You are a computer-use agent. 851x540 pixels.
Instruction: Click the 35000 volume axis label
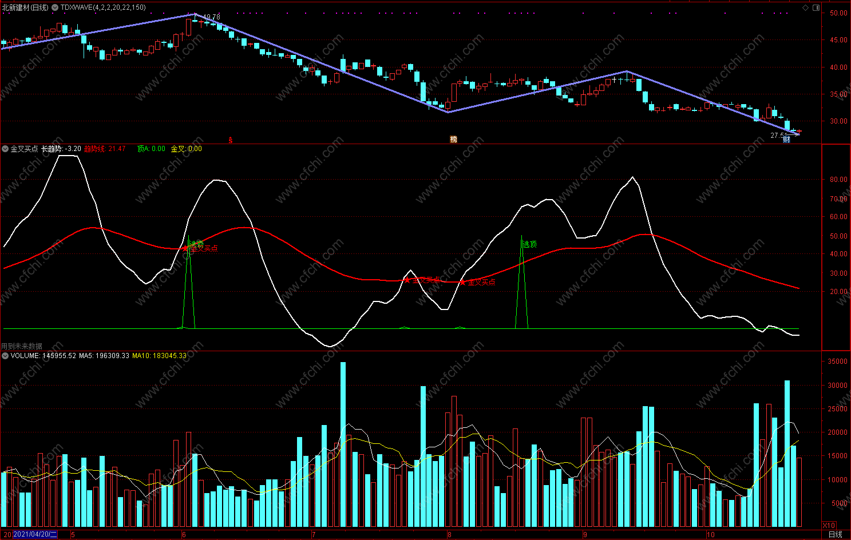coord(838,362)
